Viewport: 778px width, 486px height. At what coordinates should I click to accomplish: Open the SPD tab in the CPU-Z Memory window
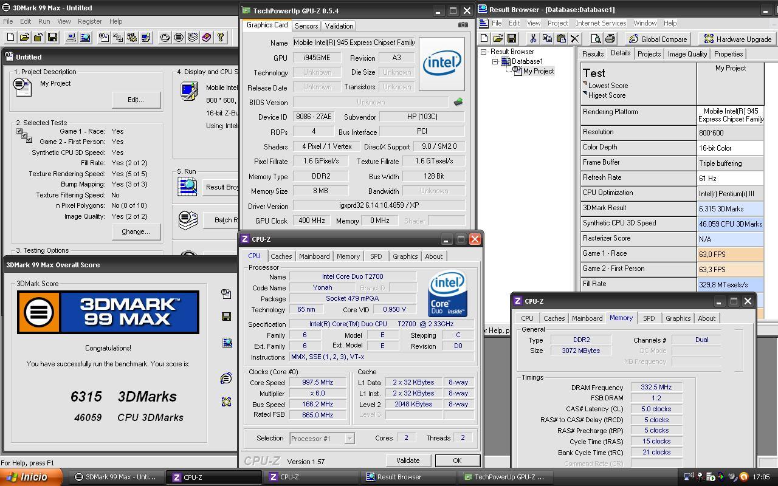[649, 318]
